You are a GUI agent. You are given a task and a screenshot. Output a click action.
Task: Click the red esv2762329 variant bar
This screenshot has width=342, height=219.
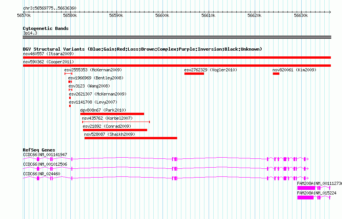194,74
